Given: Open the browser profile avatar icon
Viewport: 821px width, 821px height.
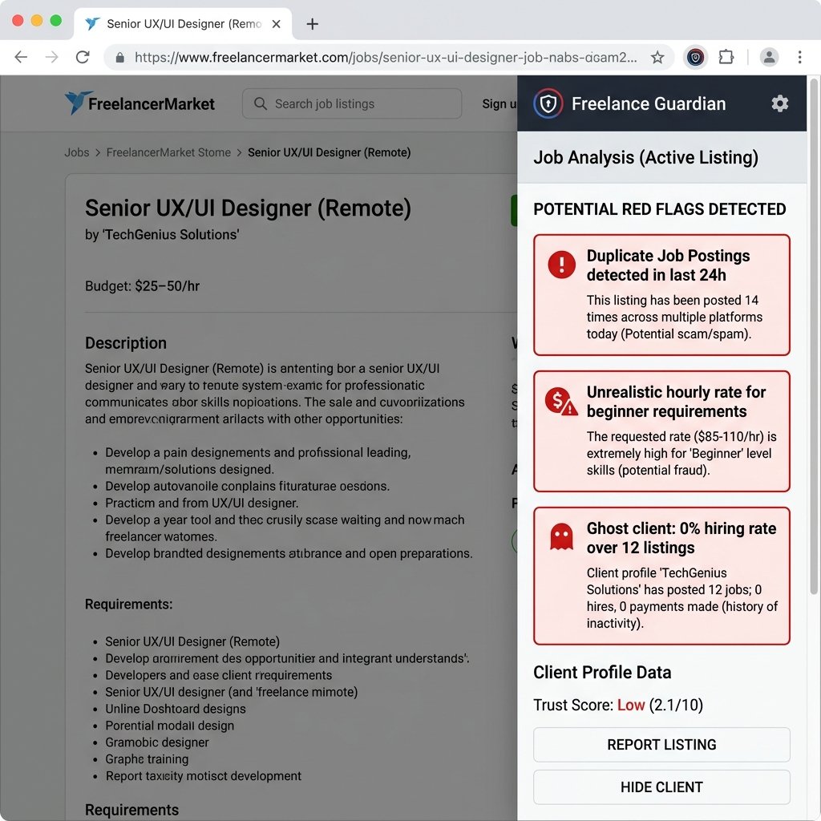Looking at the screenshot, I should (769, 57).
